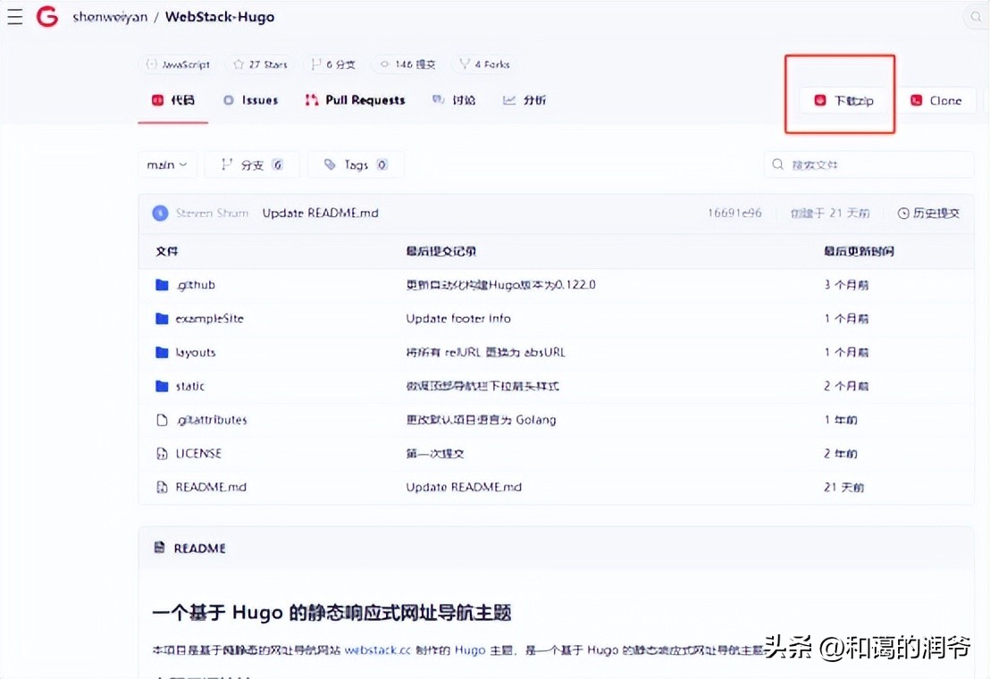The width and height of the screenshot is (990, 679).
Task: Fork the repository
Action: 483,63
